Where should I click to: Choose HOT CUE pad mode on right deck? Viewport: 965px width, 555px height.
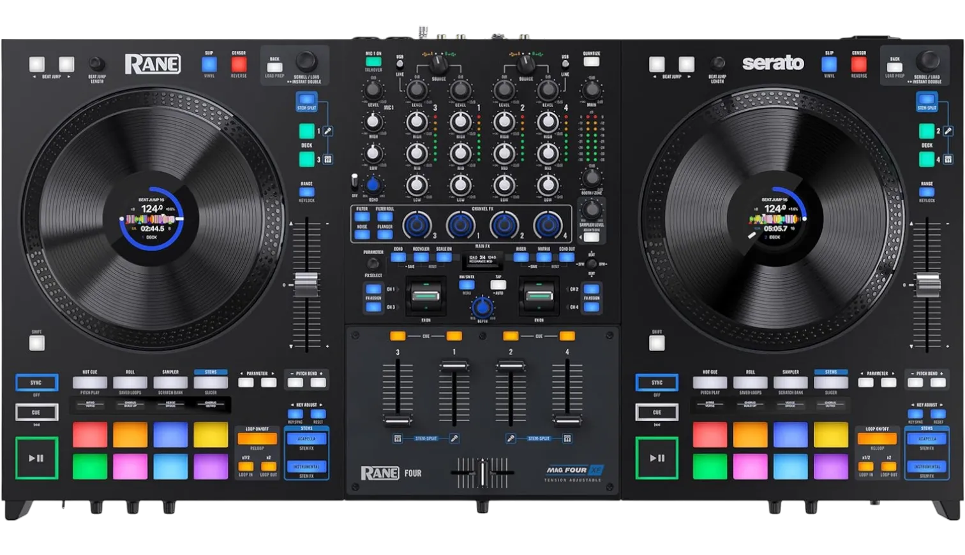[x=710, y=382]
